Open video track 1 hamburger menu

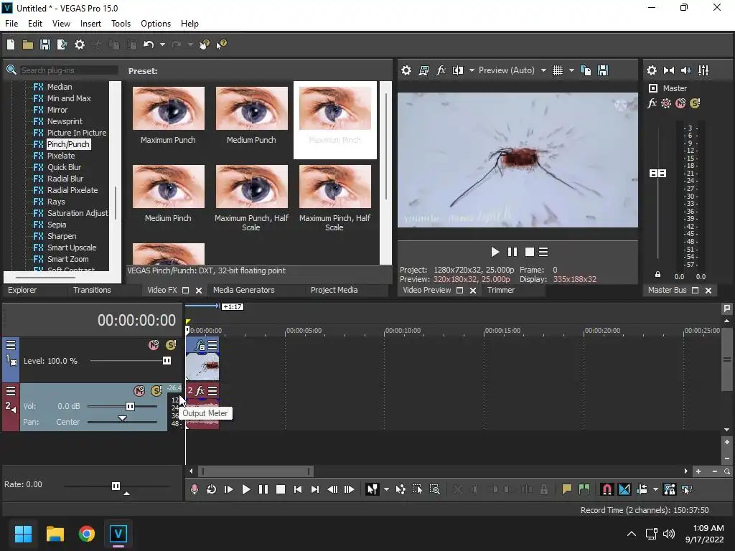[11, 345]
